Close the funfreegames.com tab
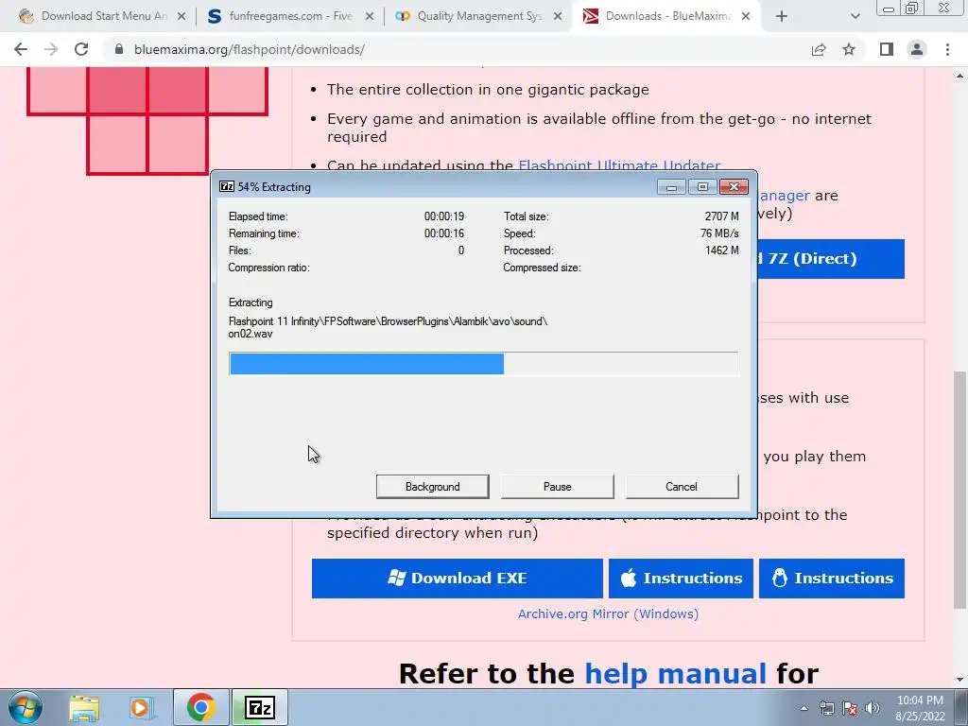This screenshot has height=726, width=968. pos(370,17)
